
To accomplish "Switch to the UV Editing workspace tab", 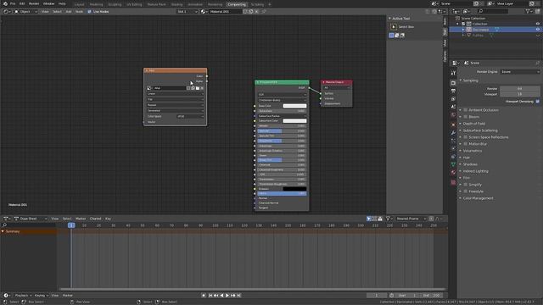I will pyautogui.click(x=134, y=4).
